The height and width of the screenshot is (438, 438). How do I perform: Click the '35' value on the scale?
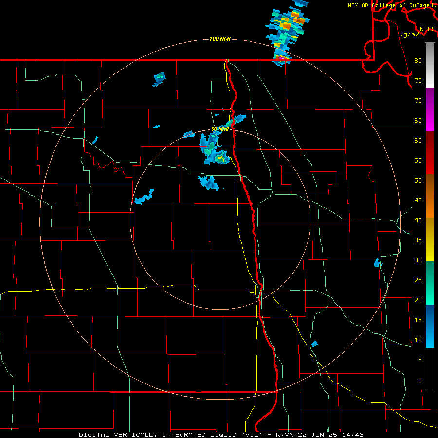point(418,240)
